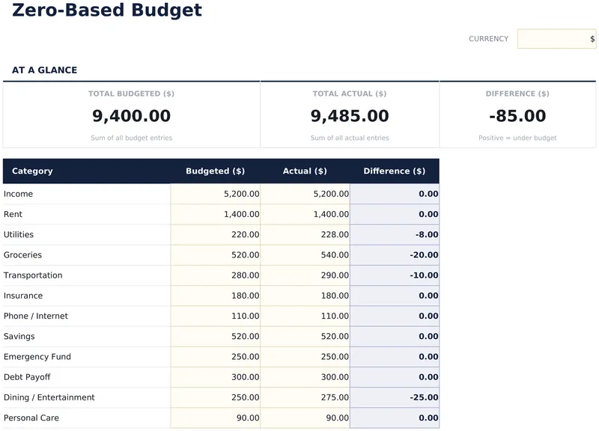Click the Zero-Based Budget title
The width and height of the screenshot is (599, 431).
[x=107, y=10]
